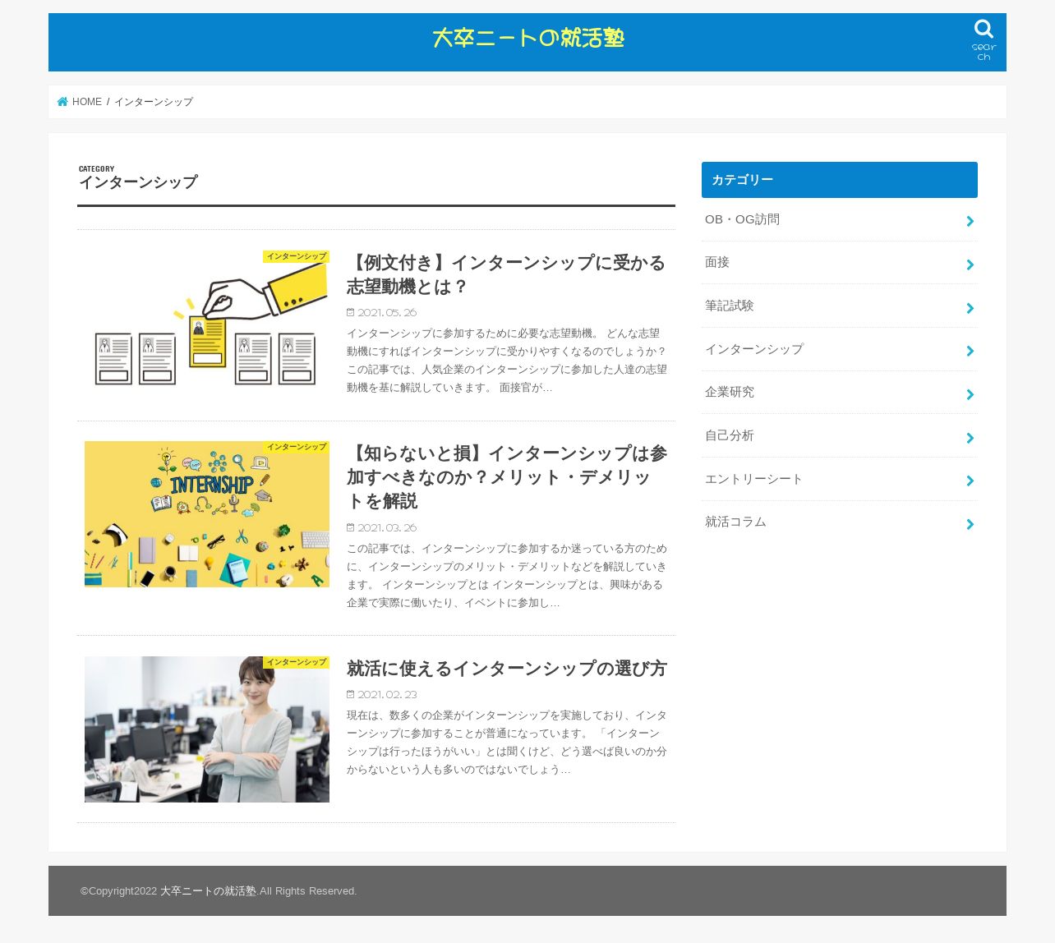Open the site title 大卒ニートの就活塾
Viewport: 1055px width, 943px height.
tap(528, 39)
